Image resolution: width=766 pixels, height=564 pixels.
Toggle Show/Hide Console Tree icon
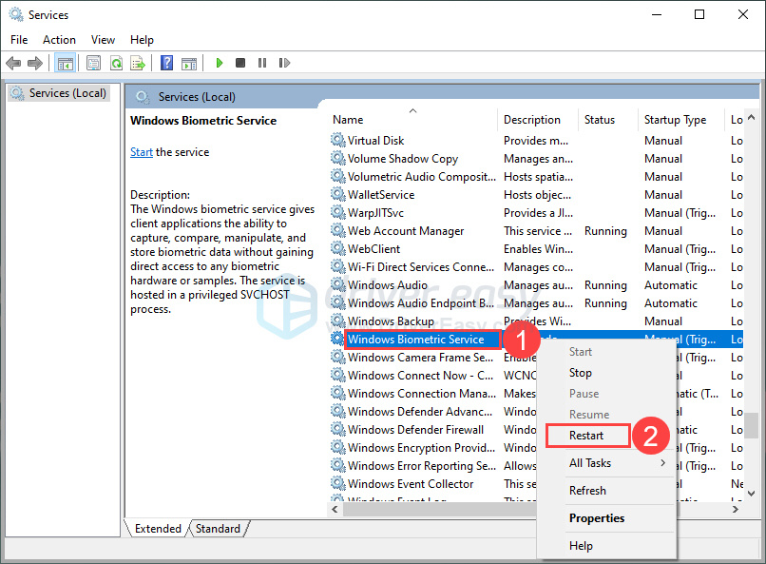65,63
